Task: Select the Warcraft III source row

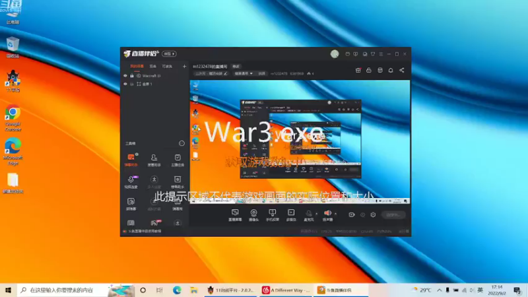Action: [x=155, y=76]
